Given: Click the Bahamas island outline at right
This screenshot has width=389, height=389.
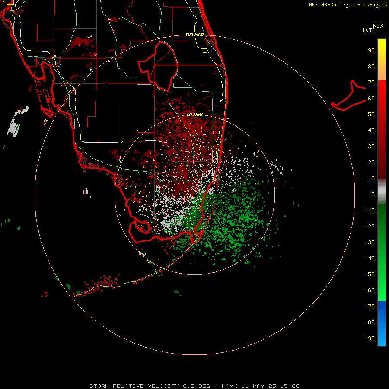Looking at the screenshot, I should [348, 95].
